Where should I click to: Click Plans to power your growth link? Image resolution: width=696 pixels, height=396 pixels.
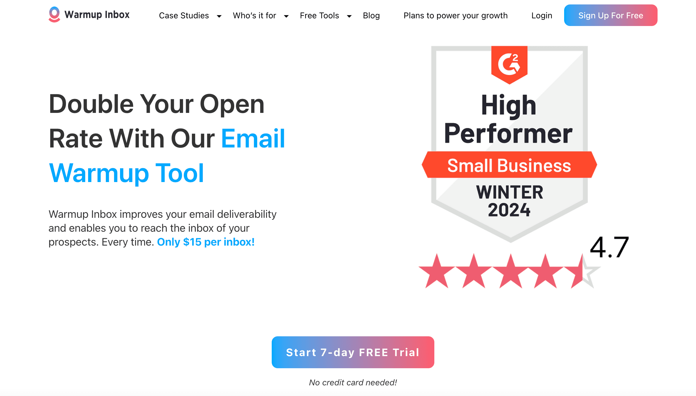point(456,15)
